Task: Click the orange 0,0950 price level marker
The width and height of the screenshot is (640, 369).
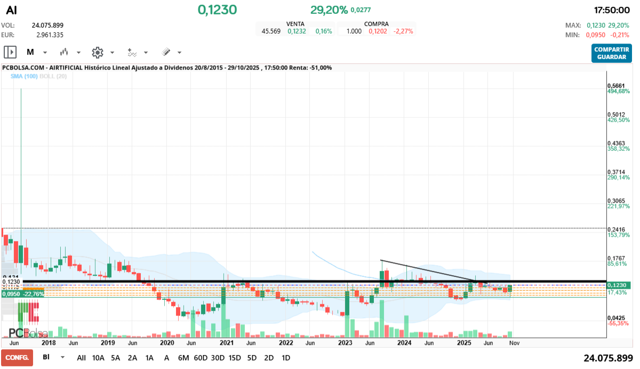Action: [x=22, y=293]
